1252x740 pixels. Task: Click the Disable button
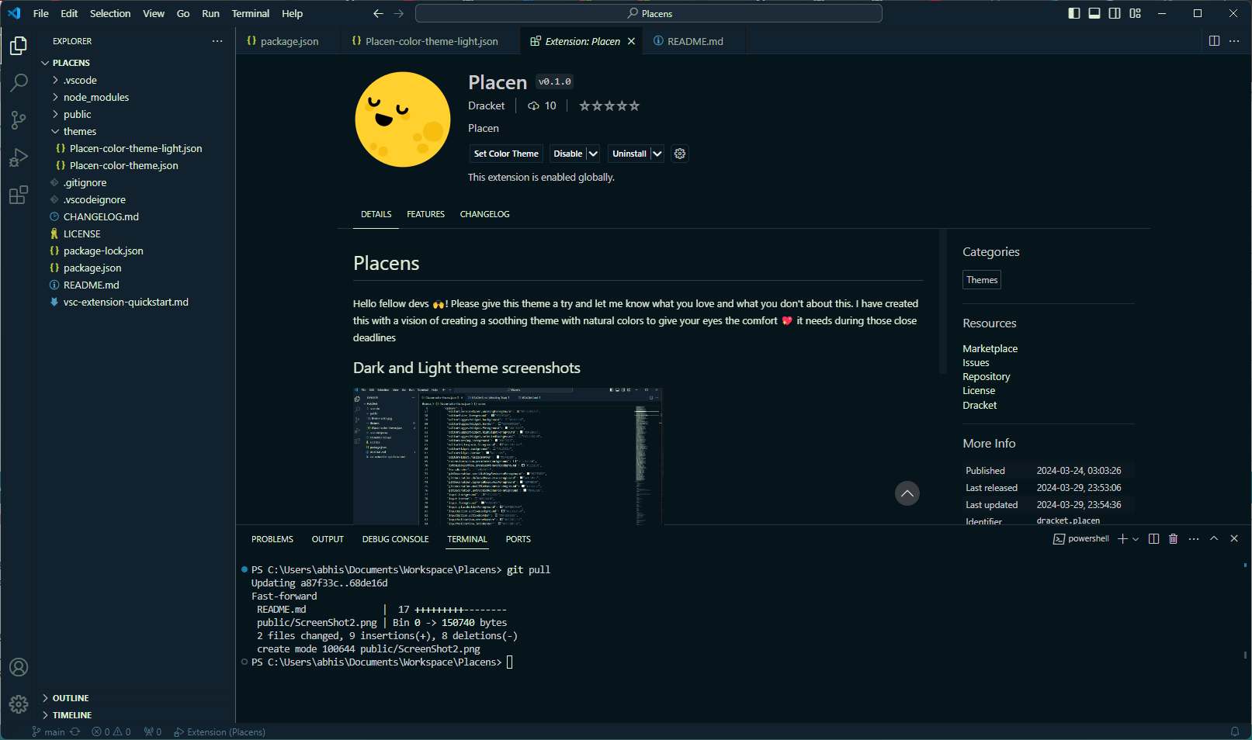pyautogui.click(x=568, y=154)
